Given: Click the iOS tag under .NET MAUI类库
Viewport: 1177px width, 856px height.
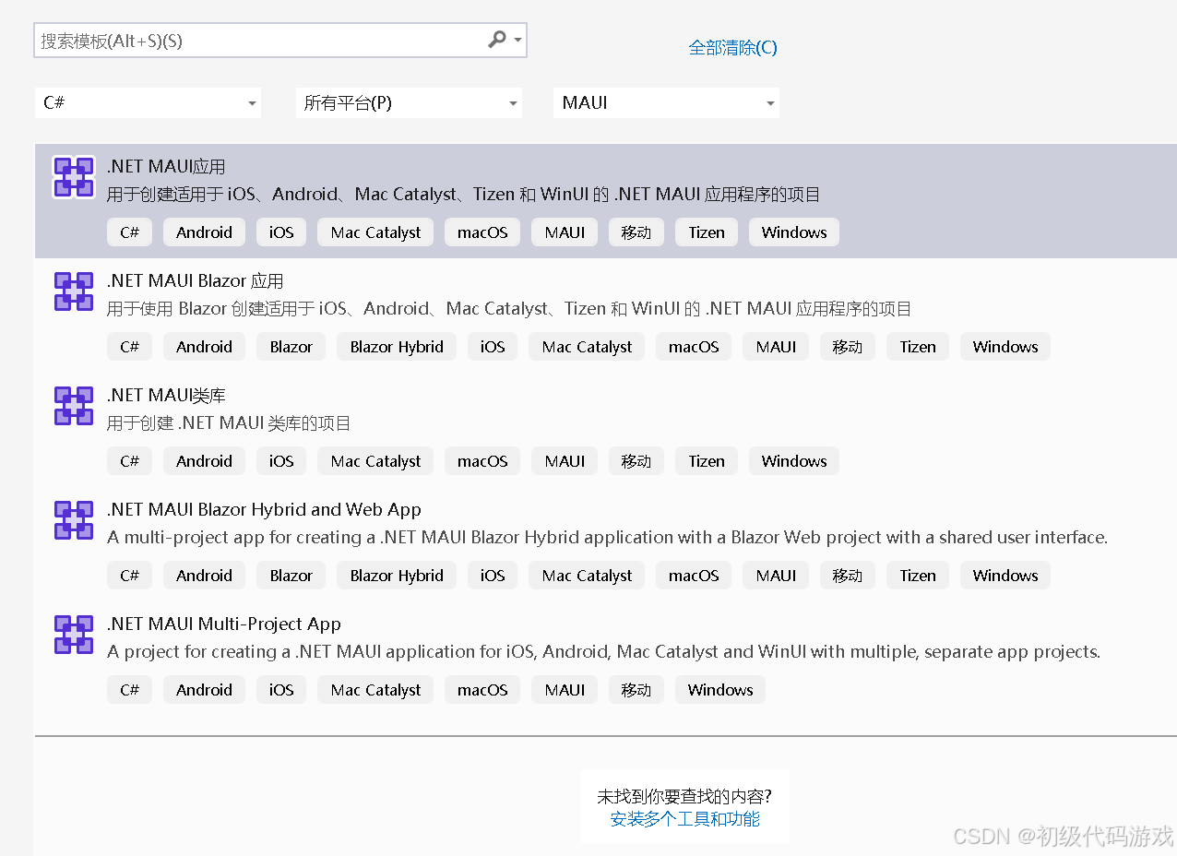Looking at the screenshot, I should (281, 461).
